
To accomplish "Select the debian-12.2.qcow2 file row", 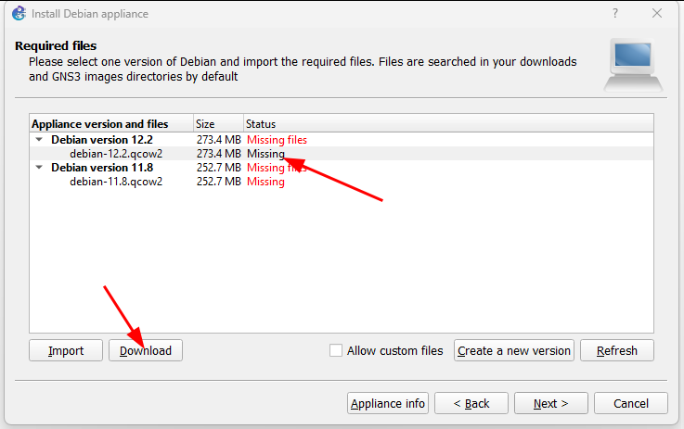I will [x=116, y=154].
